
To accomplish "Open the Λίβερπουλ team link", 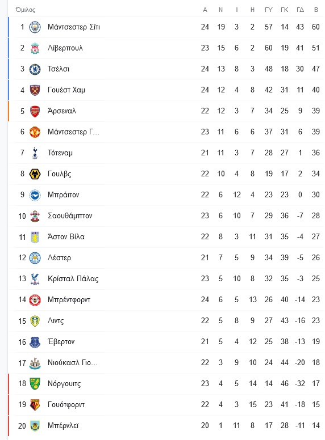I will (x=65, y=48).
